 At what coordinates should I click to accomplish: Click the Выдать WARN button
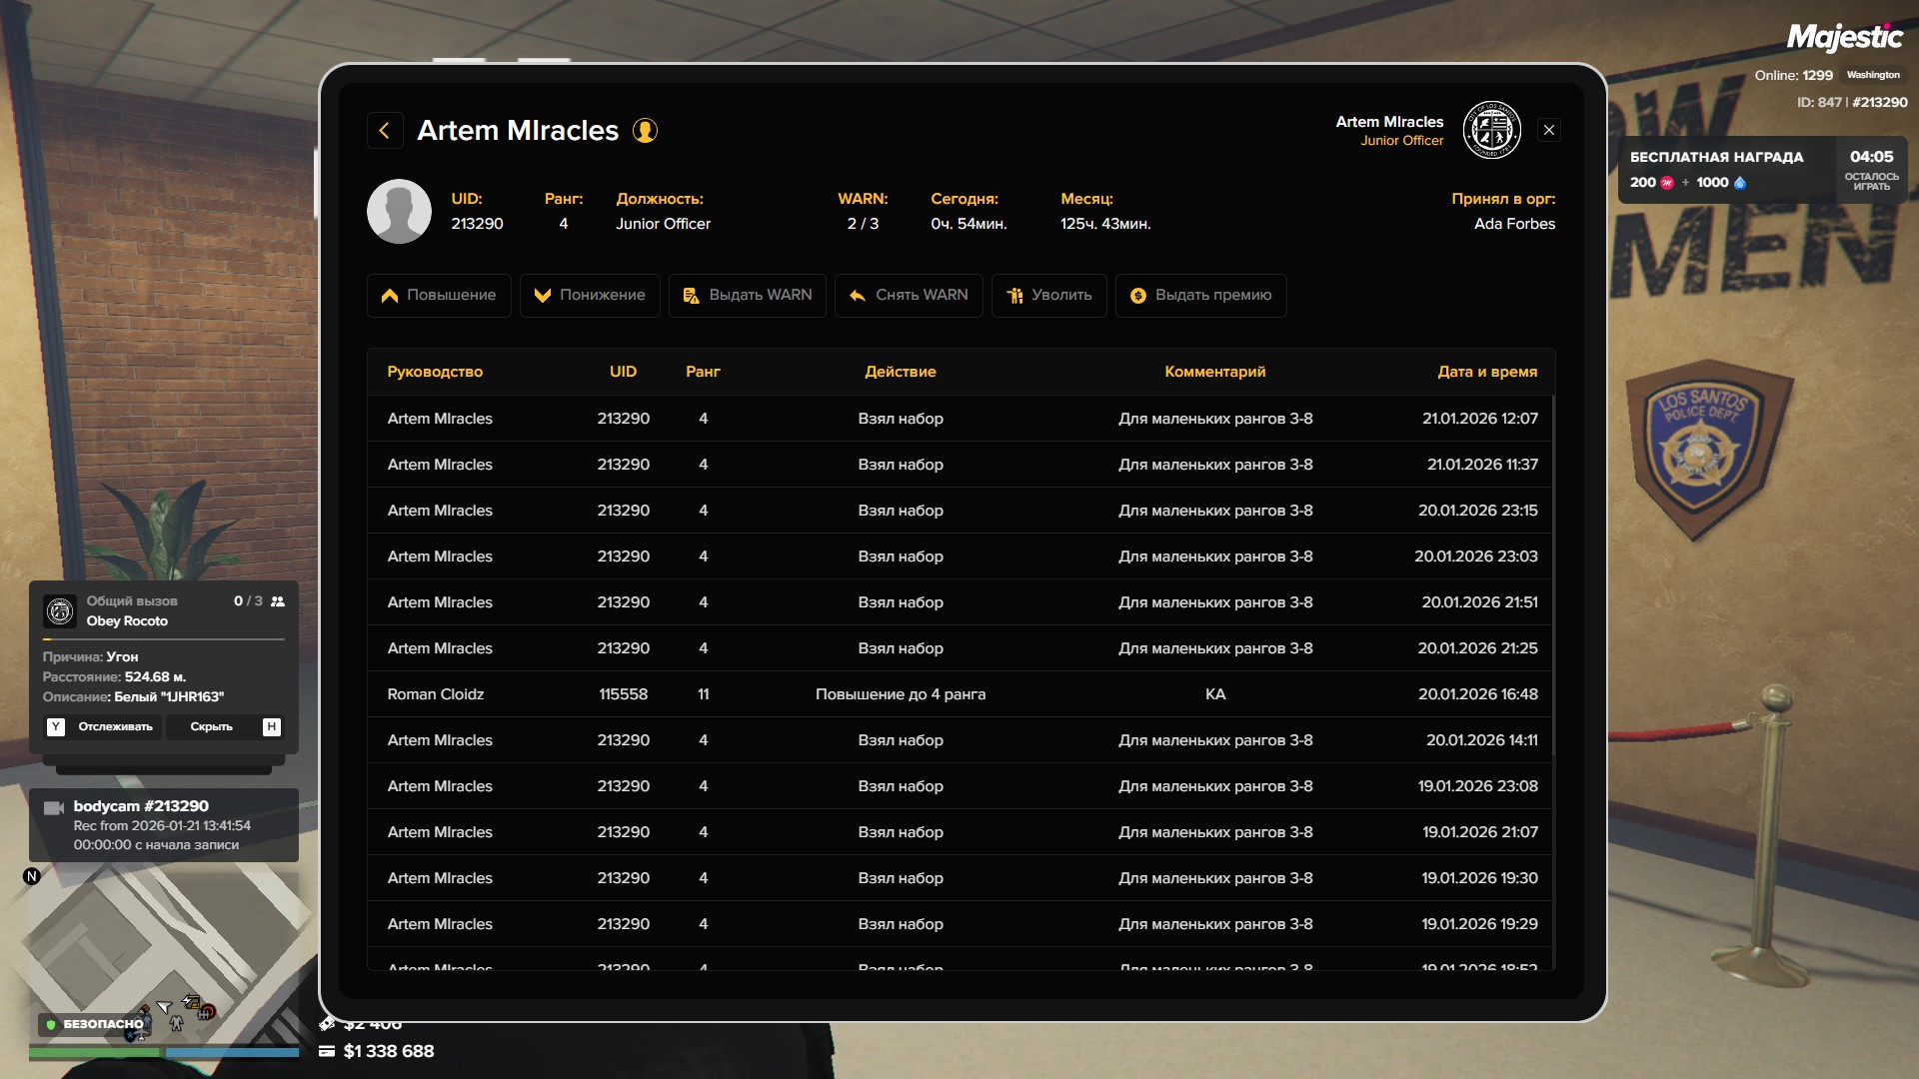coord(747,296)
